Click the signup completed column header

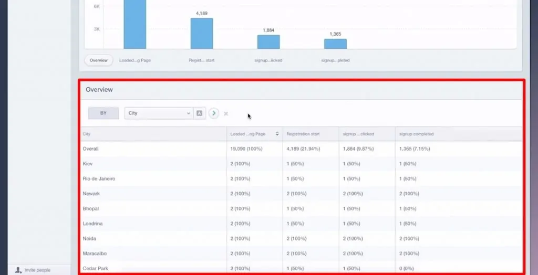pyautogui.click(x=416, y=134)
